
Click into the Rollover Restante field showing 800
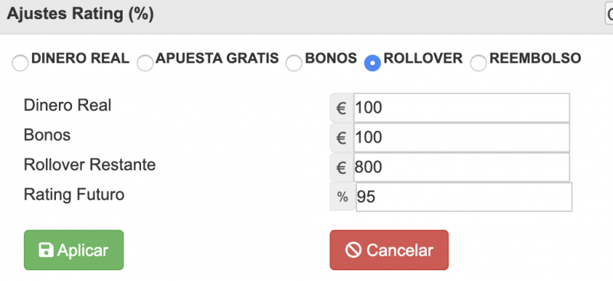pos(462,167)
